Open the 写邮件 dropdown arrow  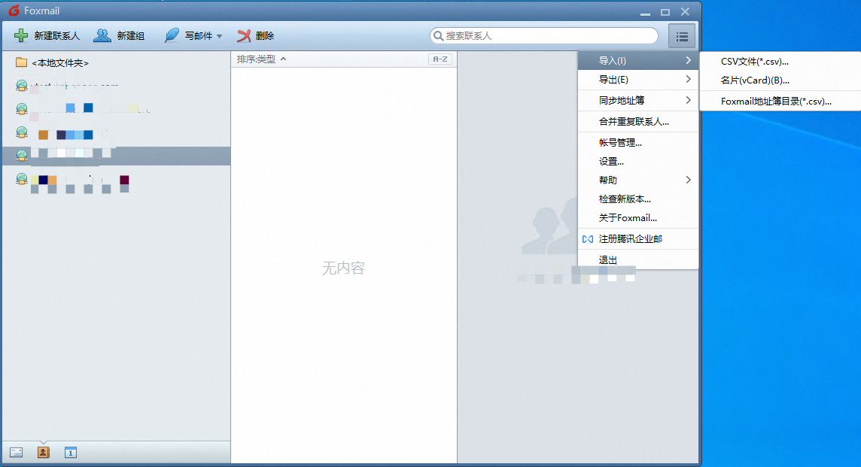pyautogui.click(x=220, y=36)
